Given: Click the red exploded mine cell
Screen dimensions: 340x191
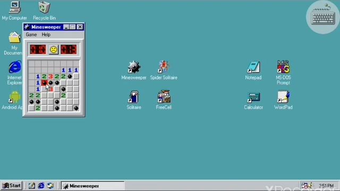Looking at the screenshot, I should pyautogui.click(x=44, y=83).
